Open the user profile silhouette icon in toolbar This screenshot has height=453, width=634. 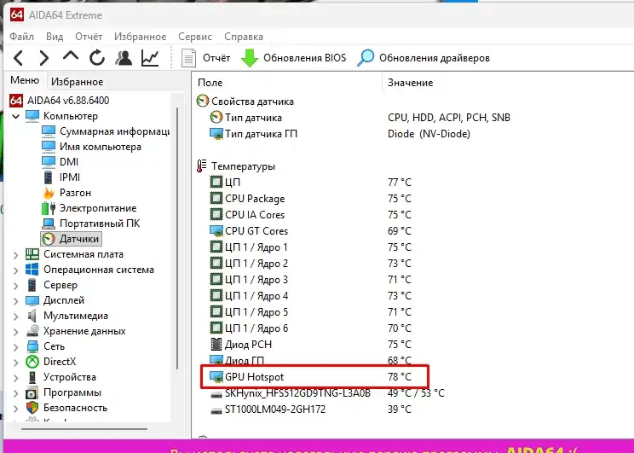click(x=124, y=58)
